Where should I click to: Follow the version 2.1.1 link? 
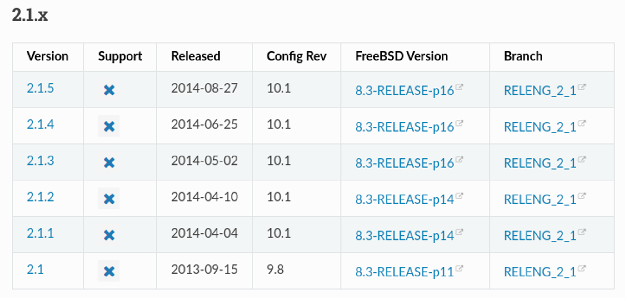click(x=40, y=233)
